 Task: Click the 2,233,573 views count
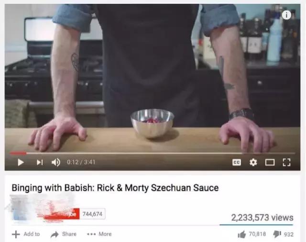[x=262, y=218]
